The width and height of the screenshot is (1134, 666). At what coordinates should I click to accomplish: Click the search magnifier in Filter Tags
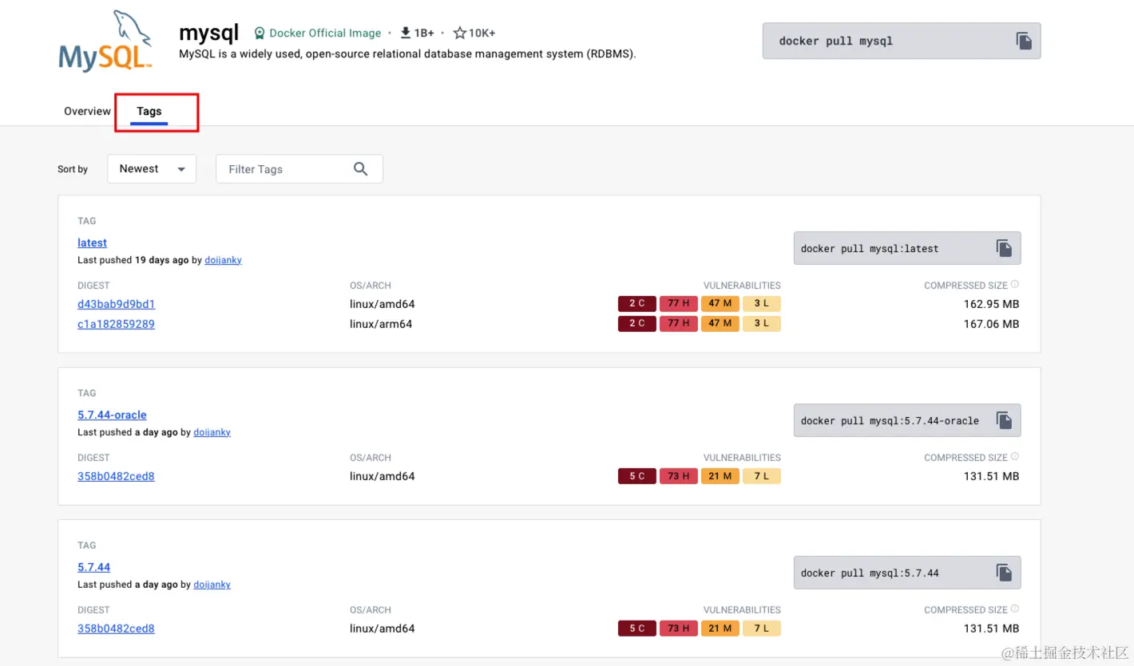pyautogui.click(x=361, y=169)
